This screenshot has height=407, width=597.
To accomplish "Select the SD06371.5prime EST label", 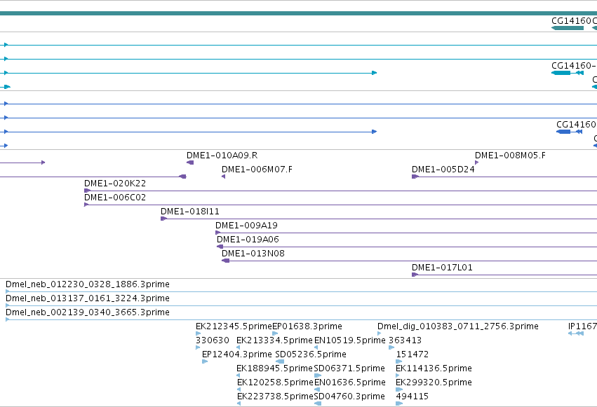I will click(349, 368).
